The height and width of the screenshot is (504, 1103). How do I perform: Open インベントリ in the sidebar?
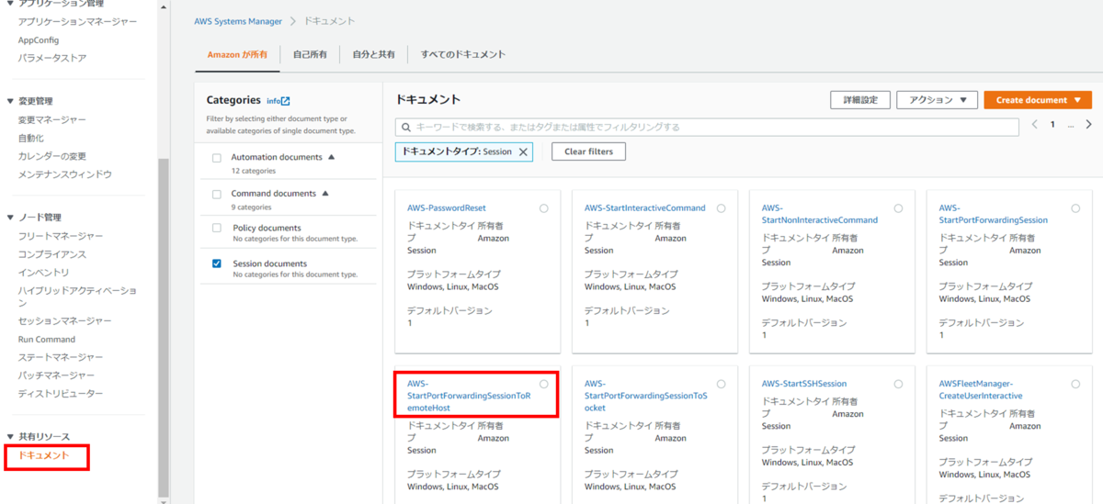pyautogui.click(x=44, y=273)
